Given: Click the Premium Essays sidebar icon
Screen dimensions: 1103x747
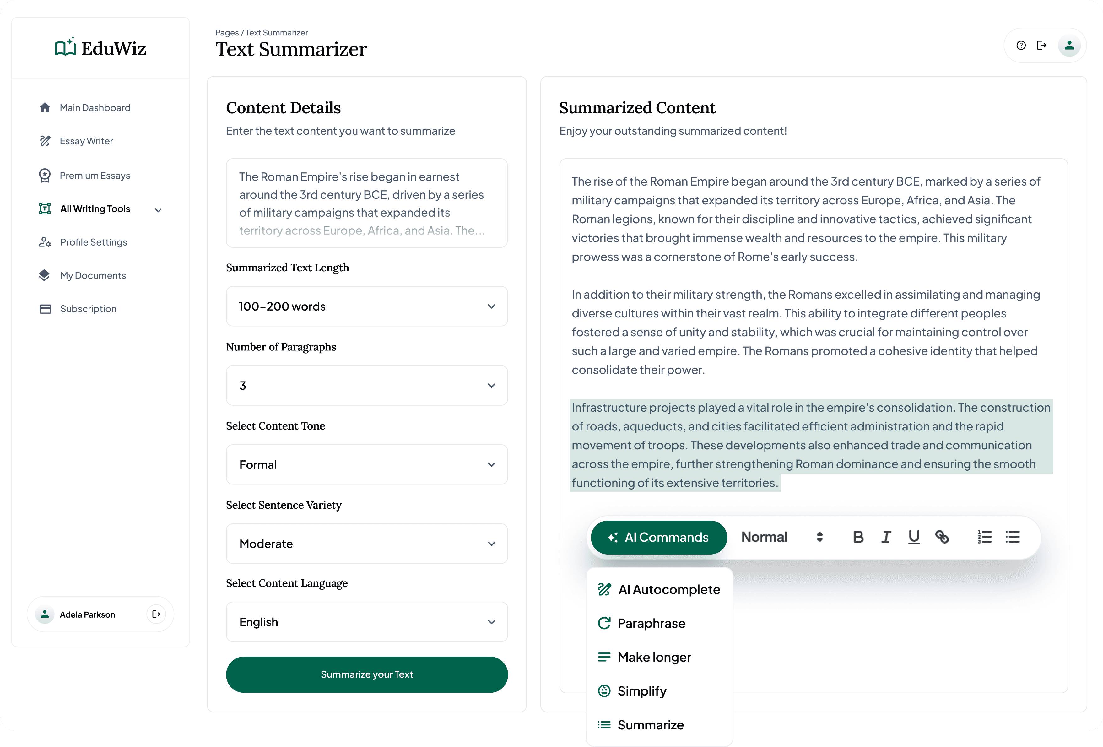Looking at the screenshot, I should pos(45,175).
